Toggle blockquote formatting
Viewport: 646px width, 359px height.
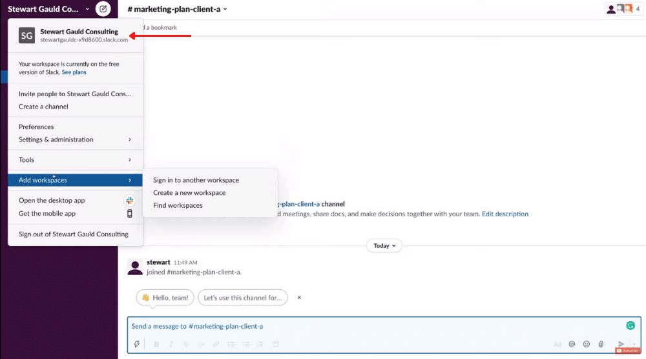tap(260, 344)
